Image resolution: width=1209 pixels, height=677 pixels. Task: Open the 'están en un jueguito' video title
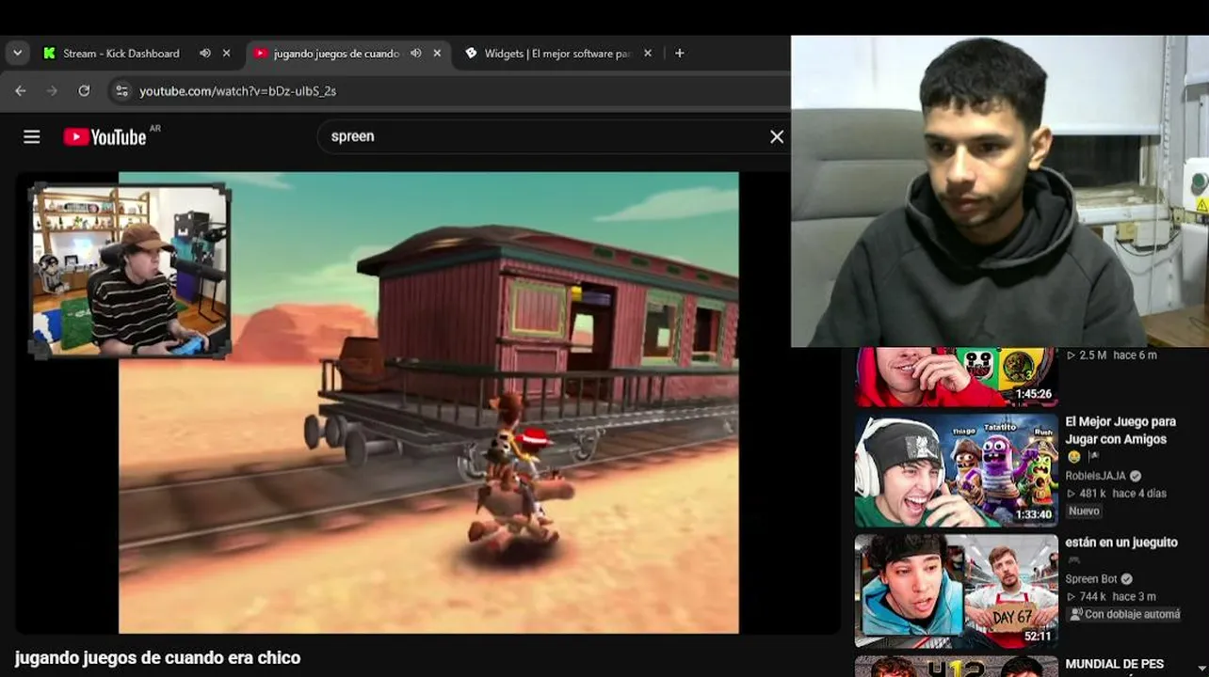(x=1121, y=543)
